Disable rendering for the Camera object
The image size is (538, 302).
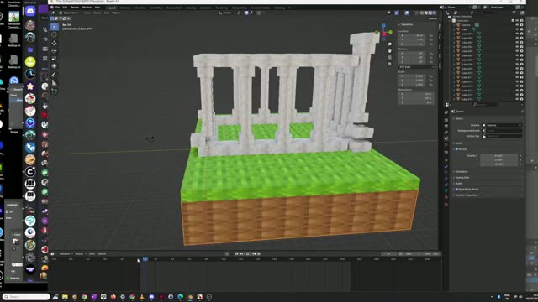(x=521, y=25)
